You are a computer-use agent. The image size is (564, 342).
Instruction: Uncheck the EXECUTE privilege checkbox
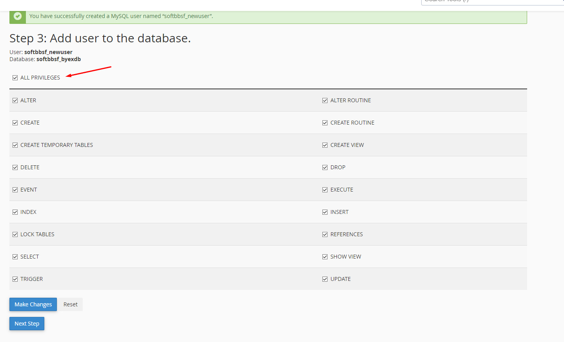coord(325,190)
